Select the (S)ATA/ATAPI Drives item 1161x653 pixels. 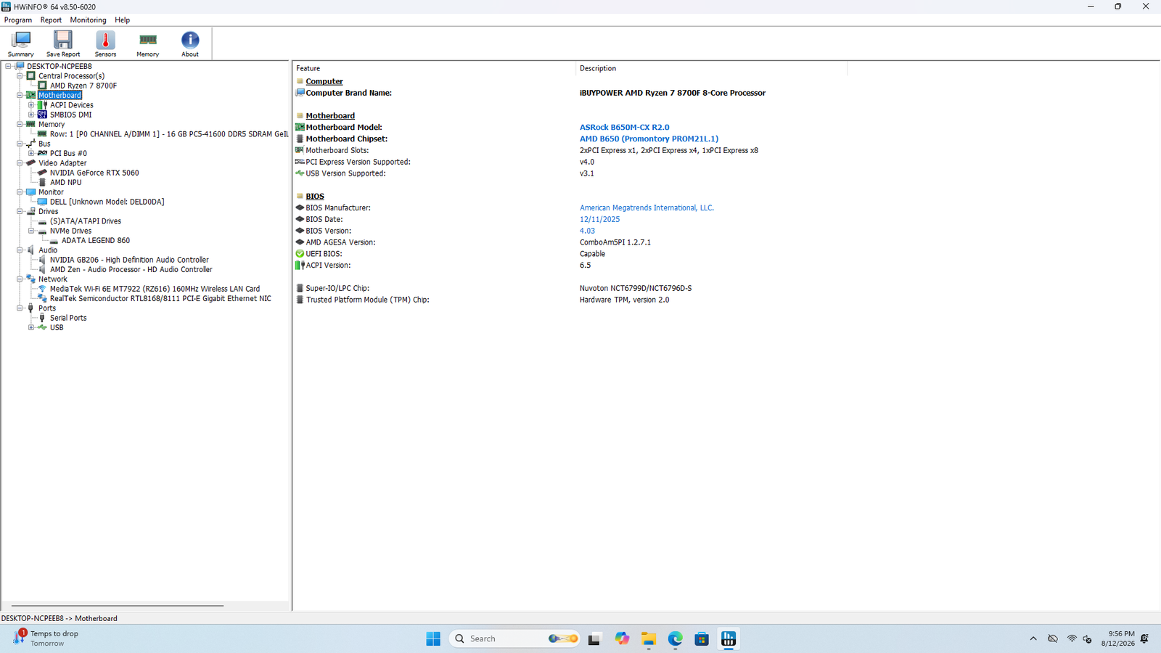(86, 221)
